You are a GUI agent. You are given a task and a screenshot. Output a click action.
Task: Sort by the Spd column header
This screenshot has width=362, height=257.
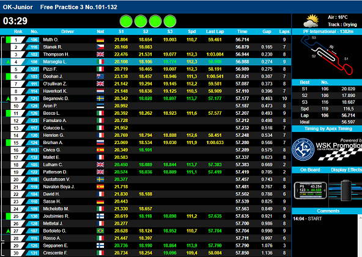(191, 32)
